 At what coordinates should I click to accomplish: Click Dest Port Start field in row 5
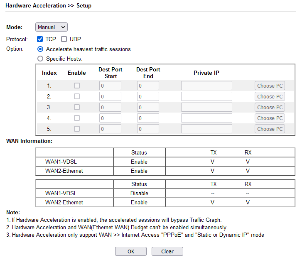point(110,129)
